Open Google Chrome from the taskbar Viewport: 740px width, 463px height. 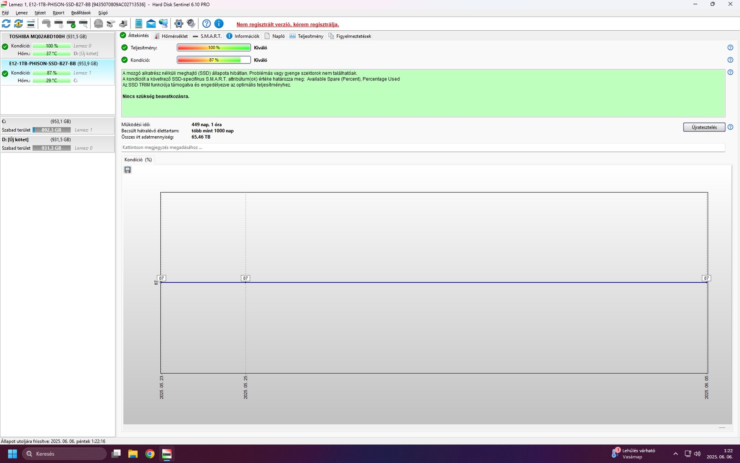point(150,454)
